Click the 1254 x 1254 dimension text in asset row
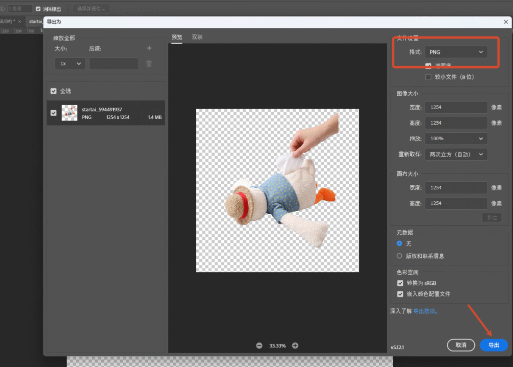Screen dimensions: 513x367 tap(118, 118)
